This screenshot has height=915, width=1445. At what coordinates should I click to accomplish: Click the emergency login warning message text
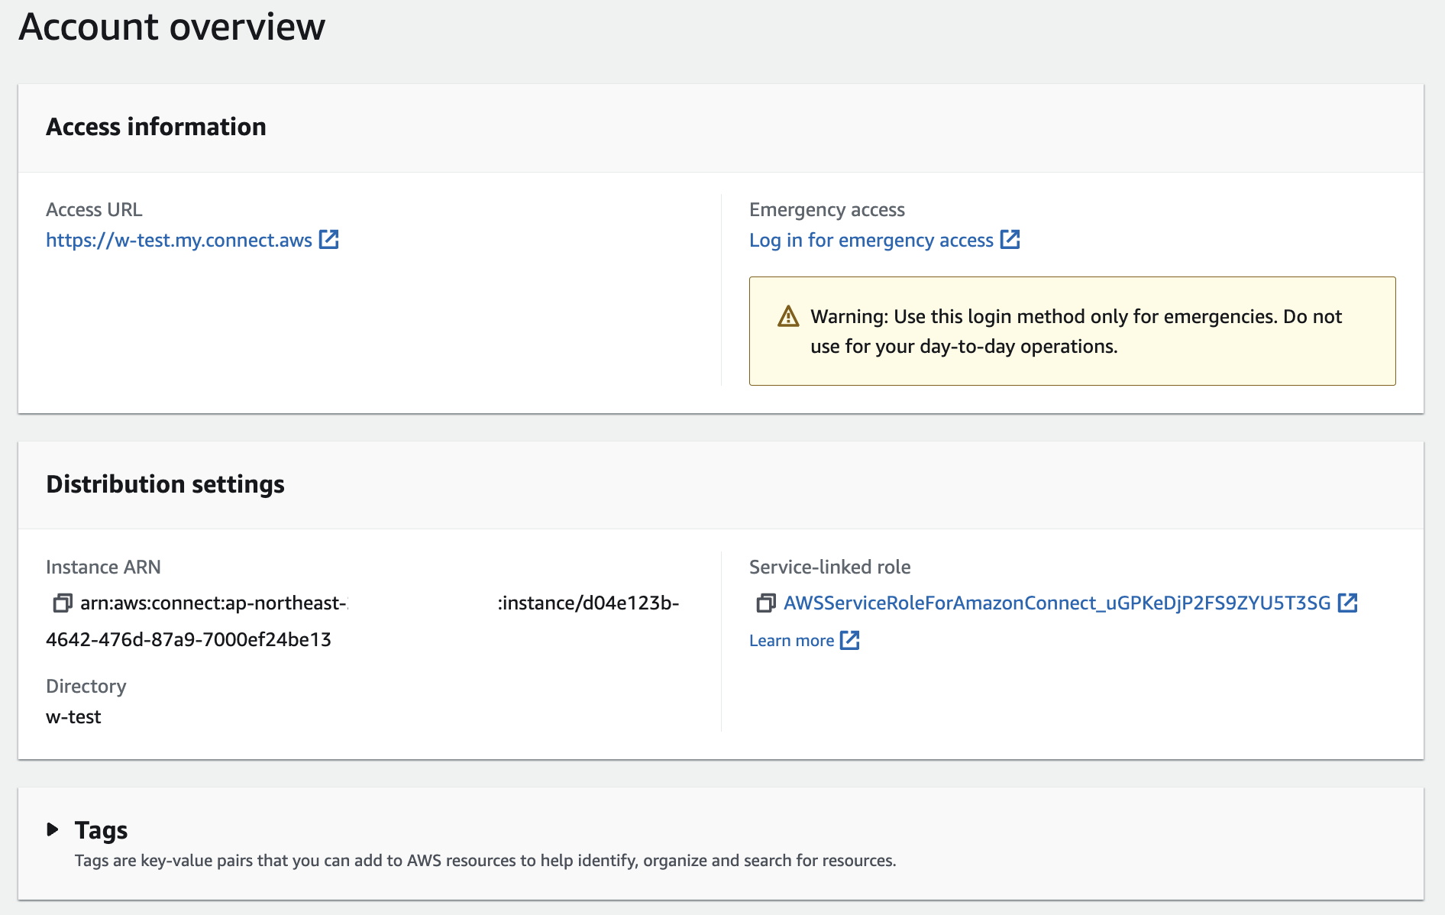click(1075, 331)
